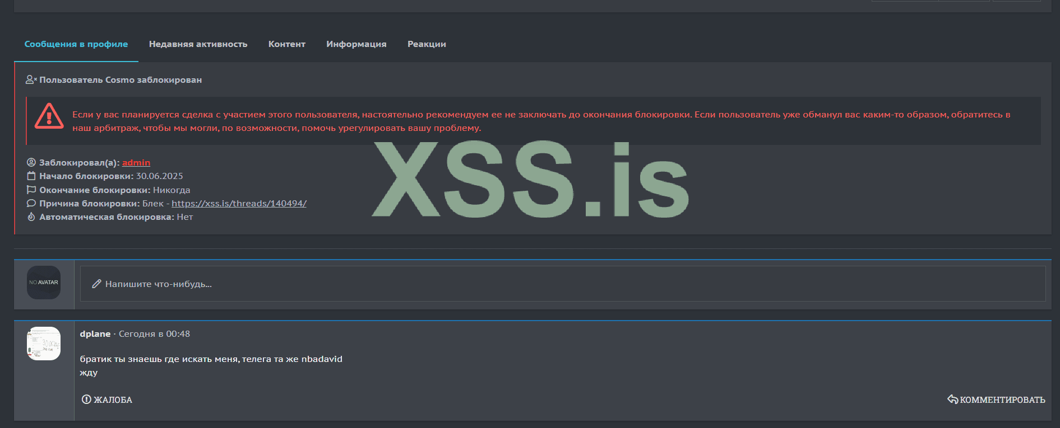This screenshot has height=428, width=1060.
Task: Click the text Нет after Автоматическая блокировка
Action: click(185, 217)
